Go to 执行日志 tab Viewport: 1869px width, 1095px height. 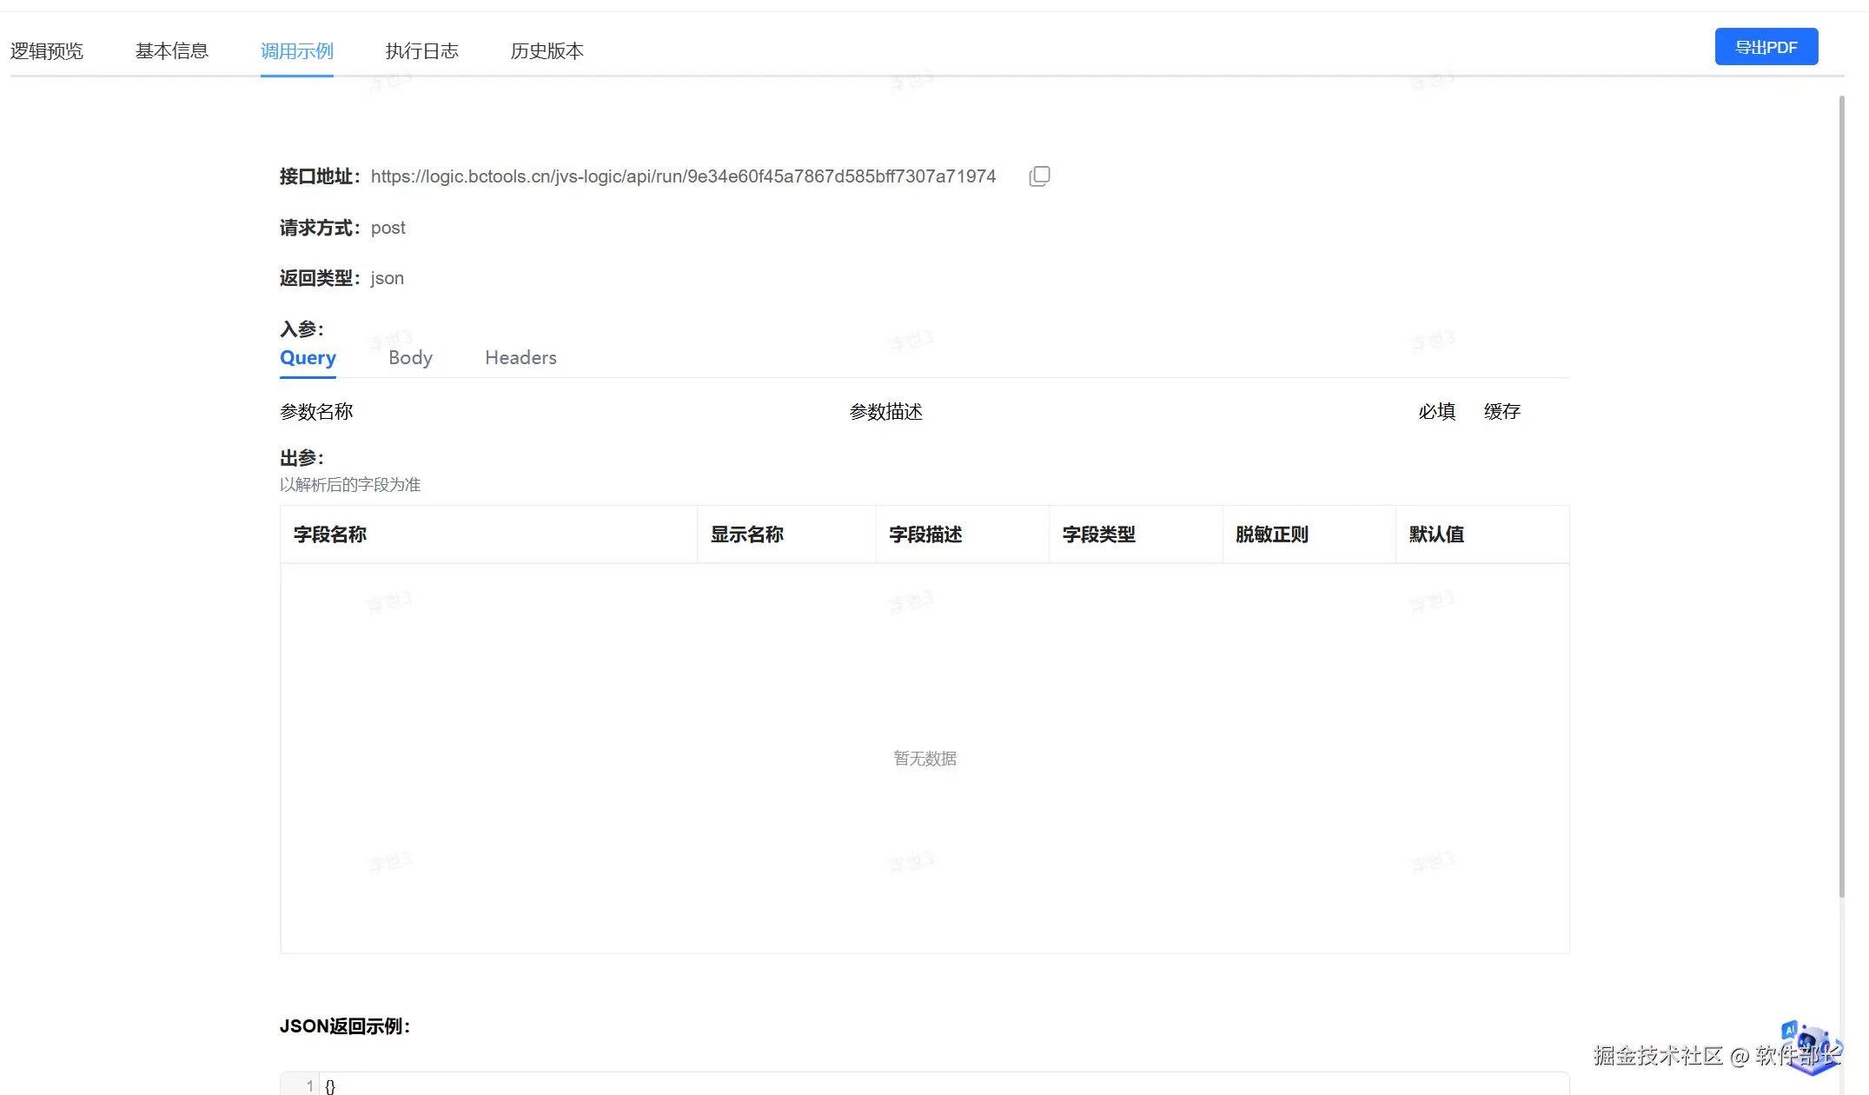click(422, 51)
